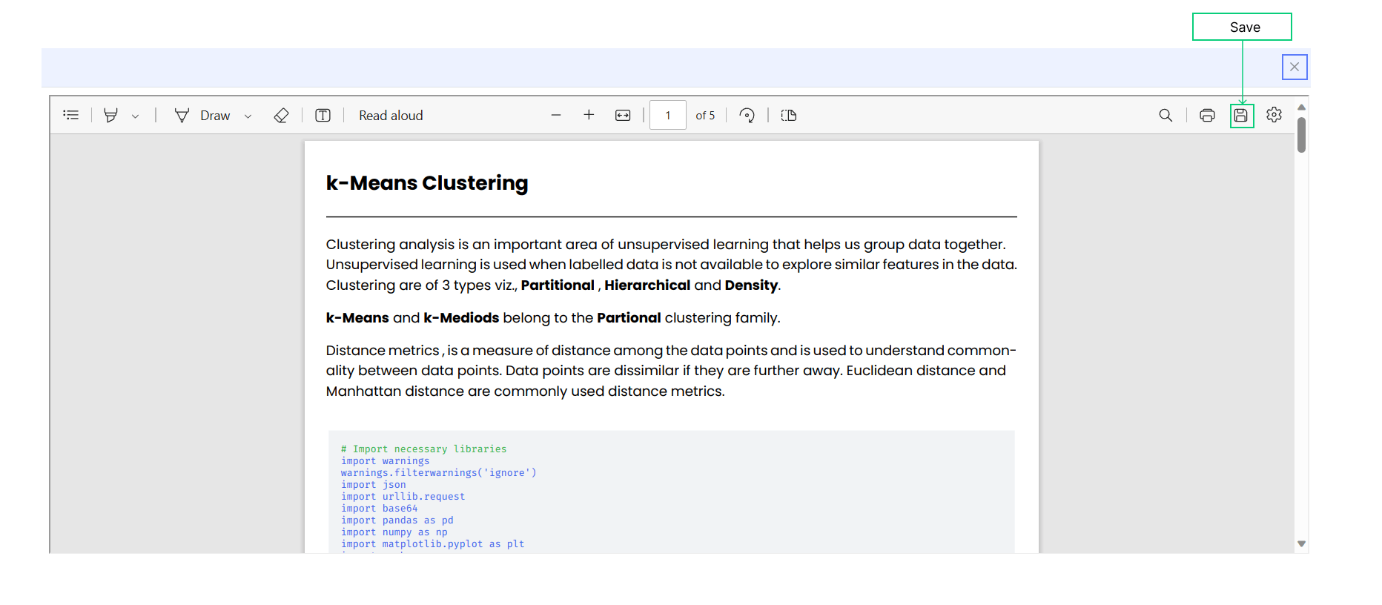Click the page number input field
Viewport: 1382px width, 605px height.
pos(668,115)
